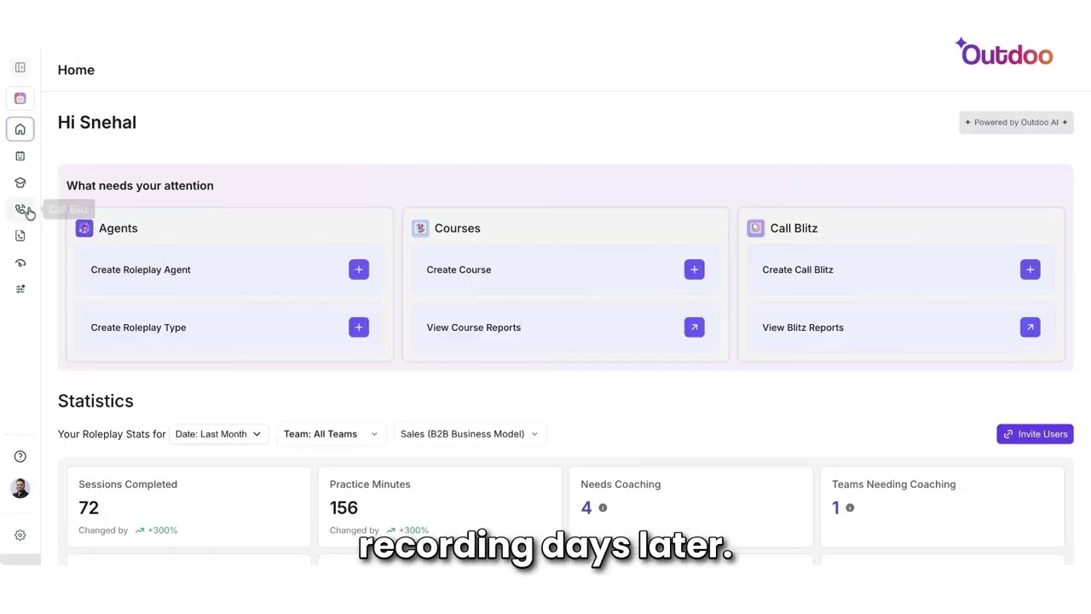Click the Call Blitz card header icon
The width and height of the screenshot is (1091, 614).
[x=755, y=229]
